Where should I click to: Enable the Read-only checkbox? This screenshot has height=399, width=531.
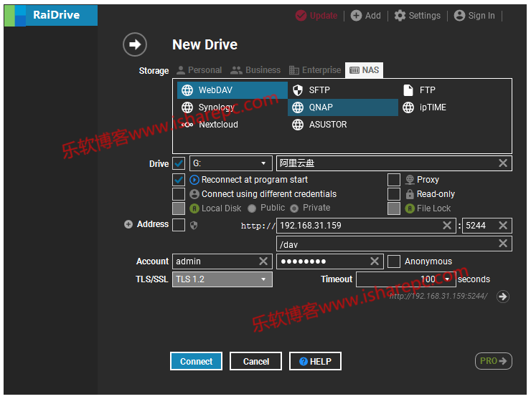[394, 194]
